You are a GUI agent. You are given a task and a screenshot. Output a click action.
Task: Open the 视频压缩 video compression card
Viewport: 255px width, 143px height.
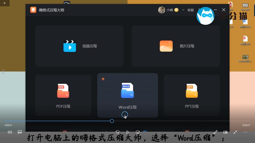[x=79, y=46]
